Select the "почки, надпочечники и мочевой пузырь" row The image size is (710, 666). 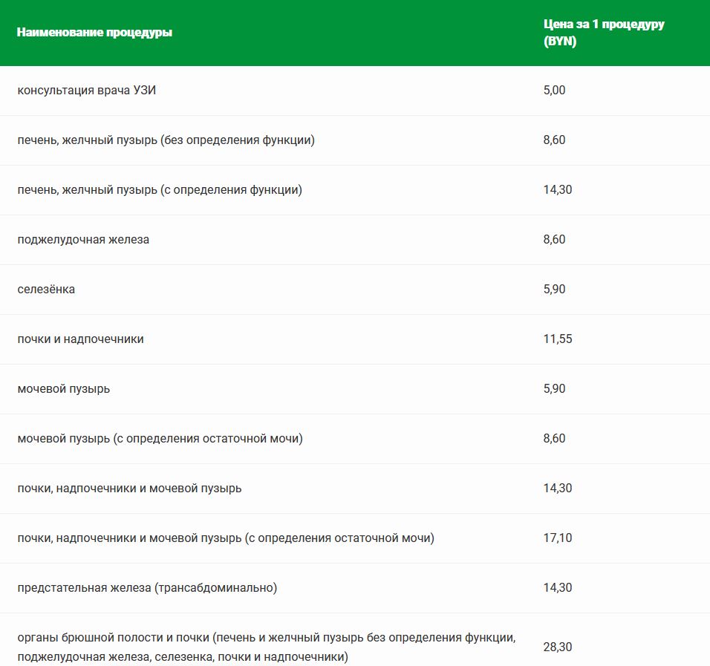(x=129, y=489)
